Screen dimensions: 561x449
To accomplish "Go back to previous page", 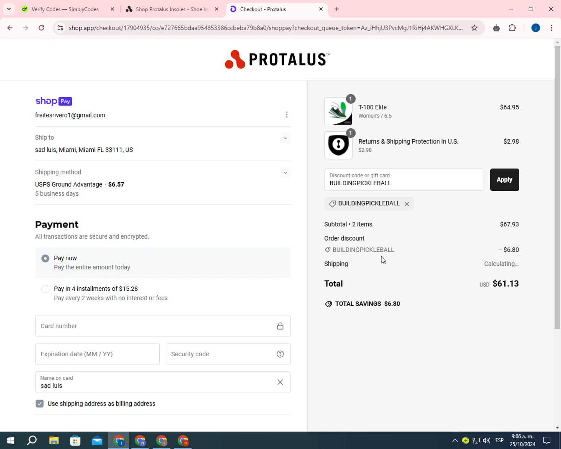I will pyautogui.click(x=10, y=28).
